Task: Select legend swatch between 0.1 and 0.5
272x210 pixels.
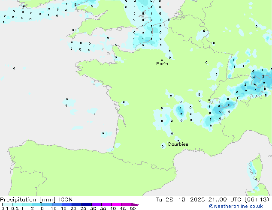Action: (7, 204)
